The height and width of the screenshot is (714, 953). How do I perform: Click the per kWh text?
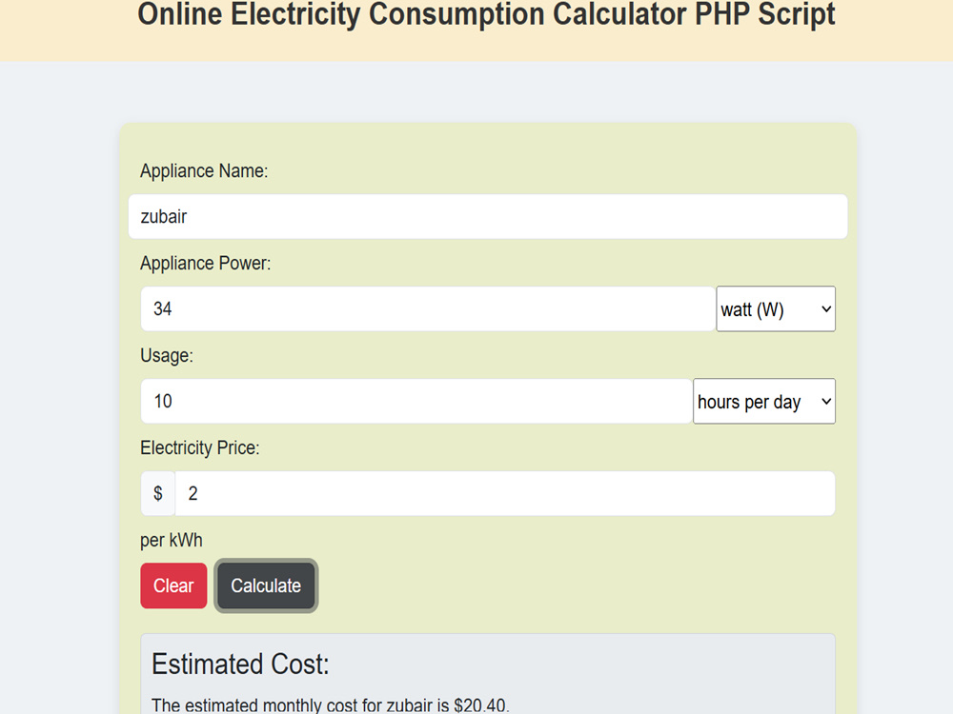point(172,541)
